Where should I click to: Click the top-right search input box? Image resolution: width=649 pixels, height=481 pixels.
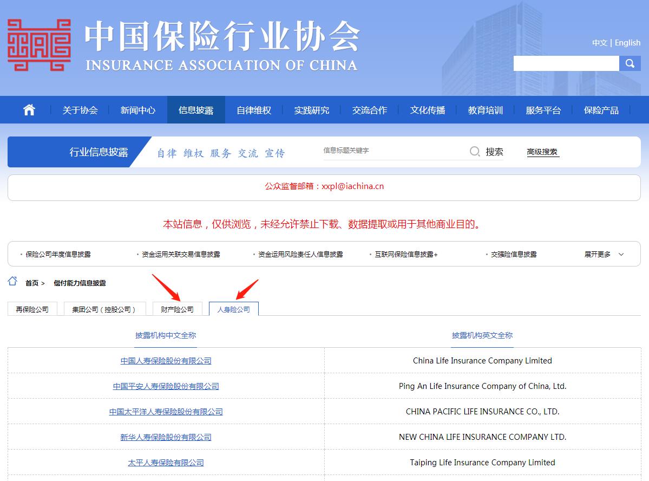point(566,63)
